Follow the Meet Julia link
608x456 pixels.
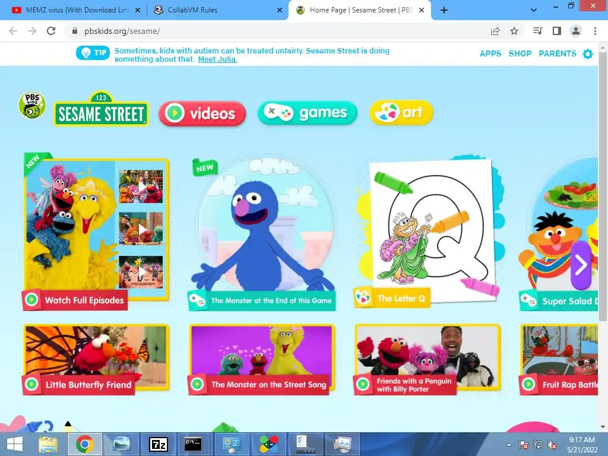pyautogui.click(x=217, y=59)
